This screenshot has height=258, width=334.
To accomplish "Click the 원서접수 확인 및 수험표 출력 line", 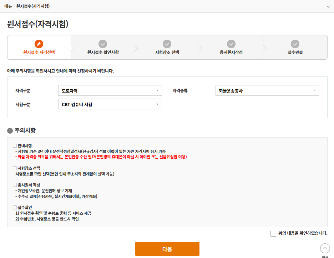I will point(53,213).
